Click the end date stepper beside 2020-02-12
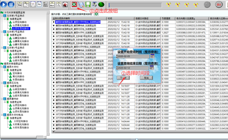Image resolution: width=228 pixels, height=140 pixels. [117, 68]
